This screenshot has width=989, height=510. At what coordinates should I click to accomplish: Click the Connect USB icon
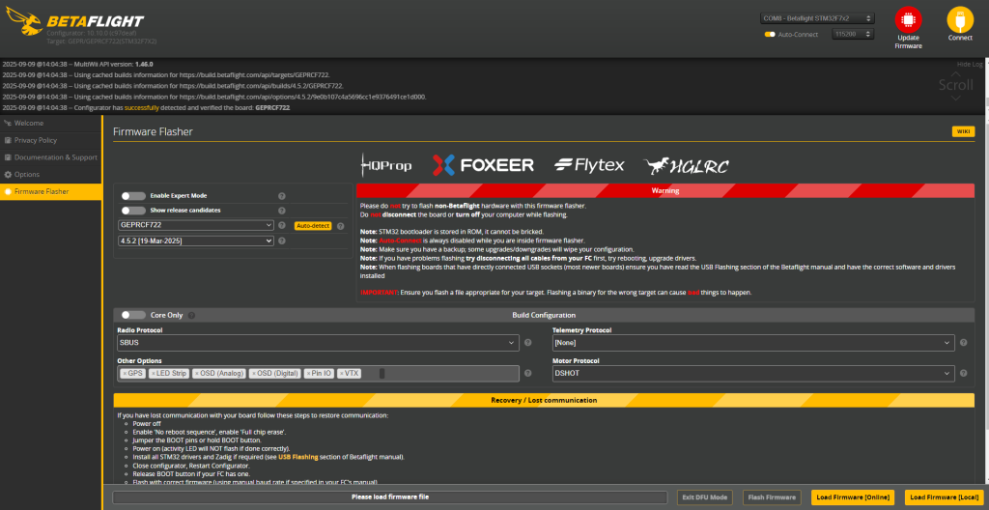coord(960,19)
